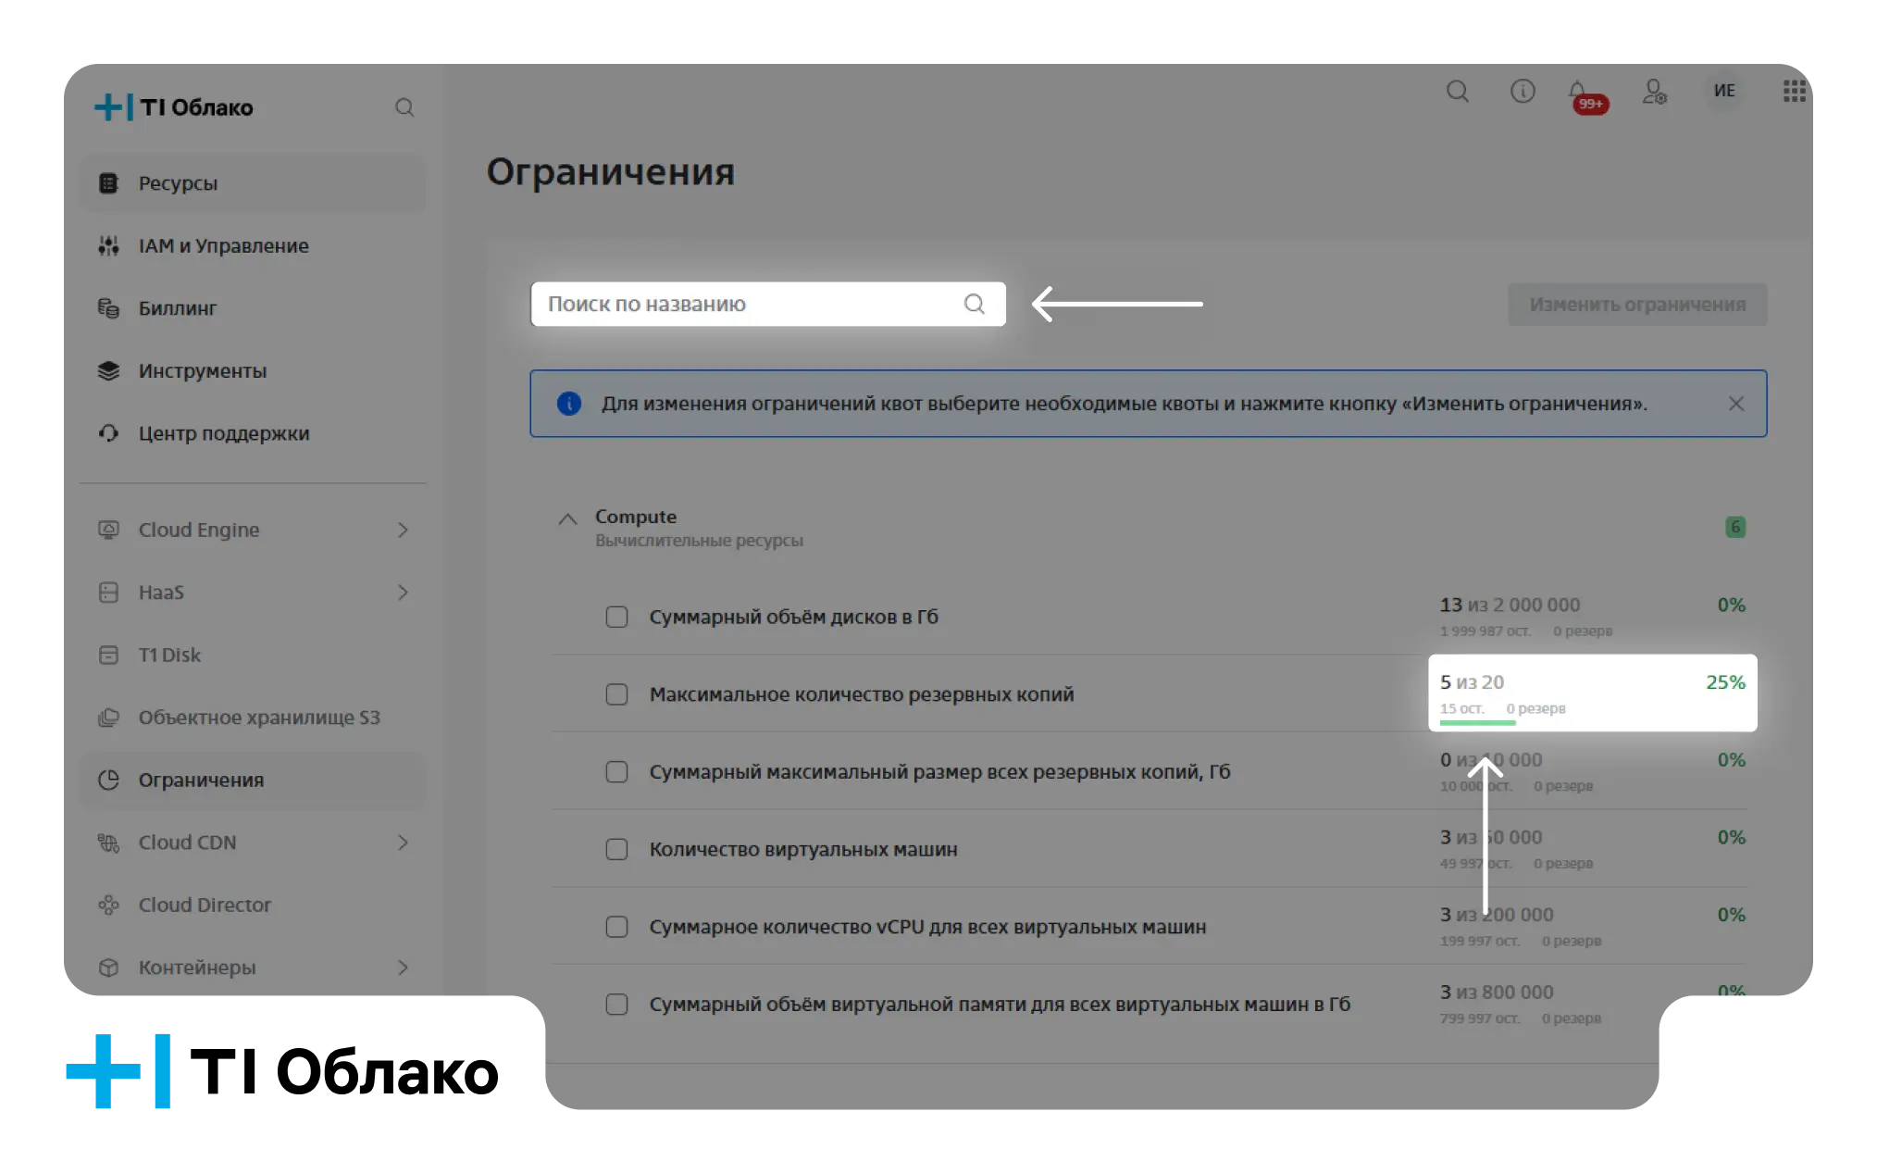Viewport: 1877px width, 1174px height.
Task: Click the T1 Disk icon
Action: coord(108,655)
